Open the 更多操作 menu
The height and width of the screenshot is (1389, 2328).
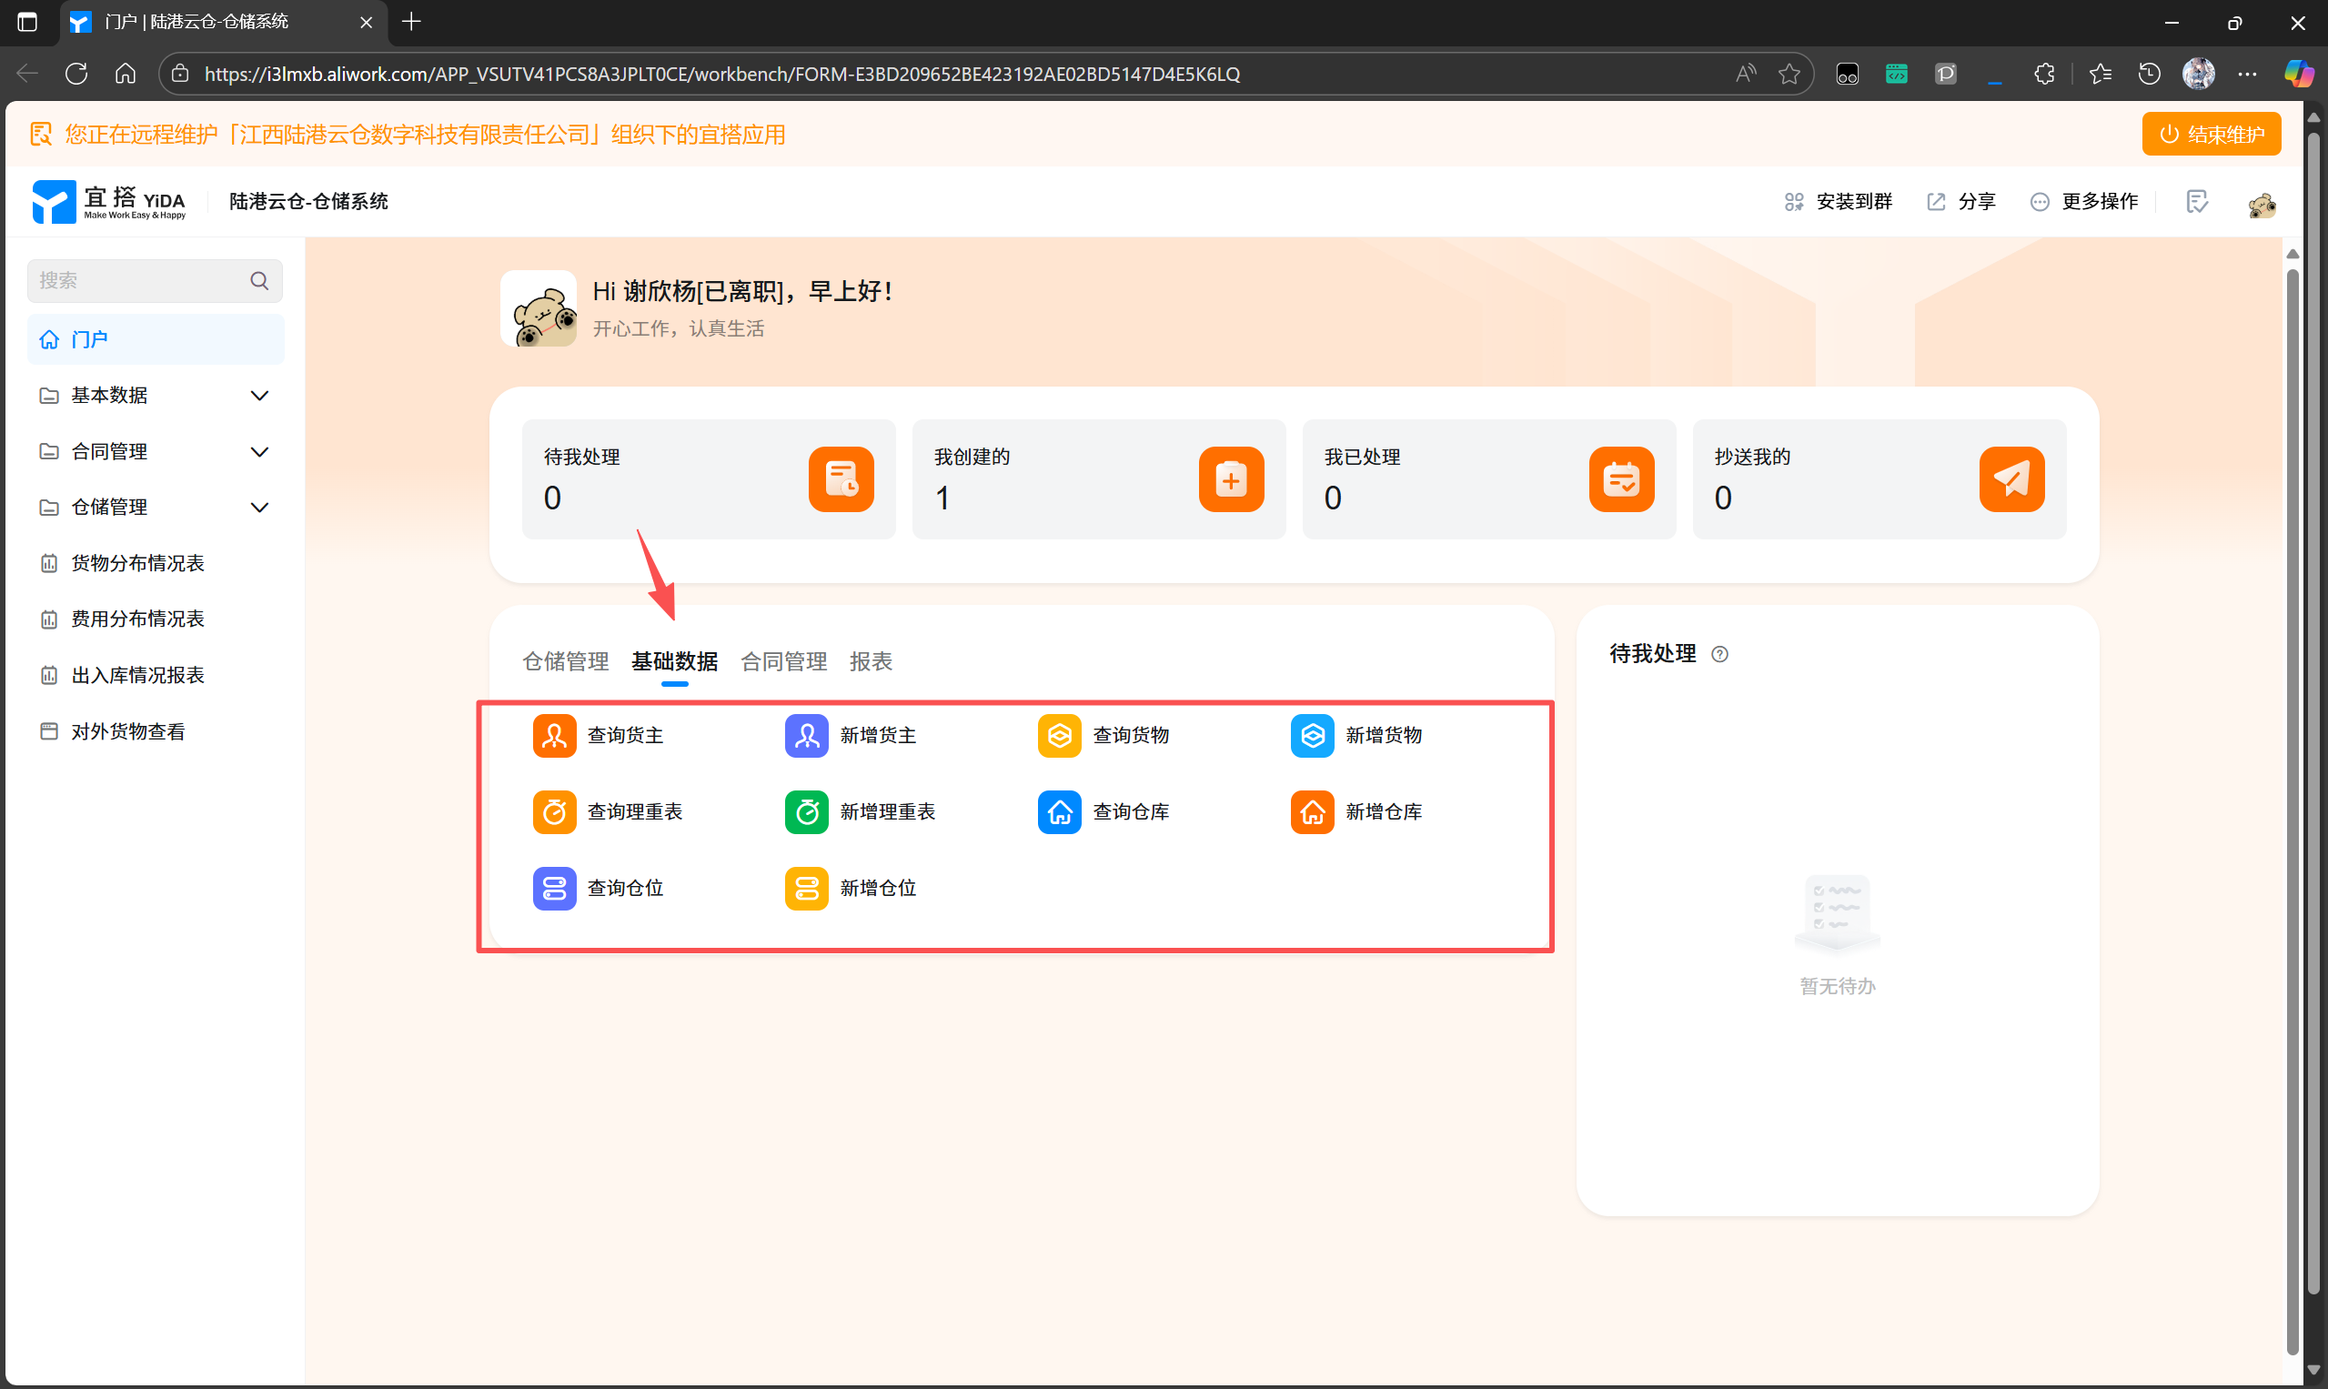2084,201
